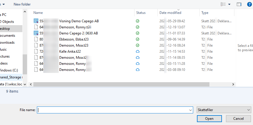Viewport: 253px width, 125px height.
Task: Click the green synced status icon for Demoson, Ronny dated 12-19
Action: [x=137, y=27]
